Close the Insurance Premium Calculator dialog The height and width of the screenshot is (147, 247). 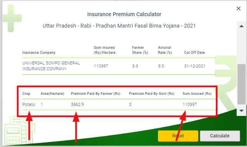(x=239, y=8)
